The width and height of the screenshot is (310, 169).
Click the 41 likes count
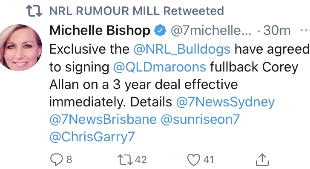[x=209, y=160]
